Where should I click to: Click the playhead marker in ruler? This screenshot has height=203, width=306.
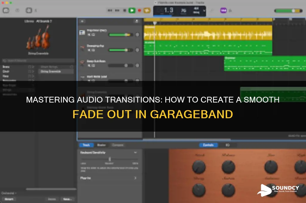coord(155,23)
